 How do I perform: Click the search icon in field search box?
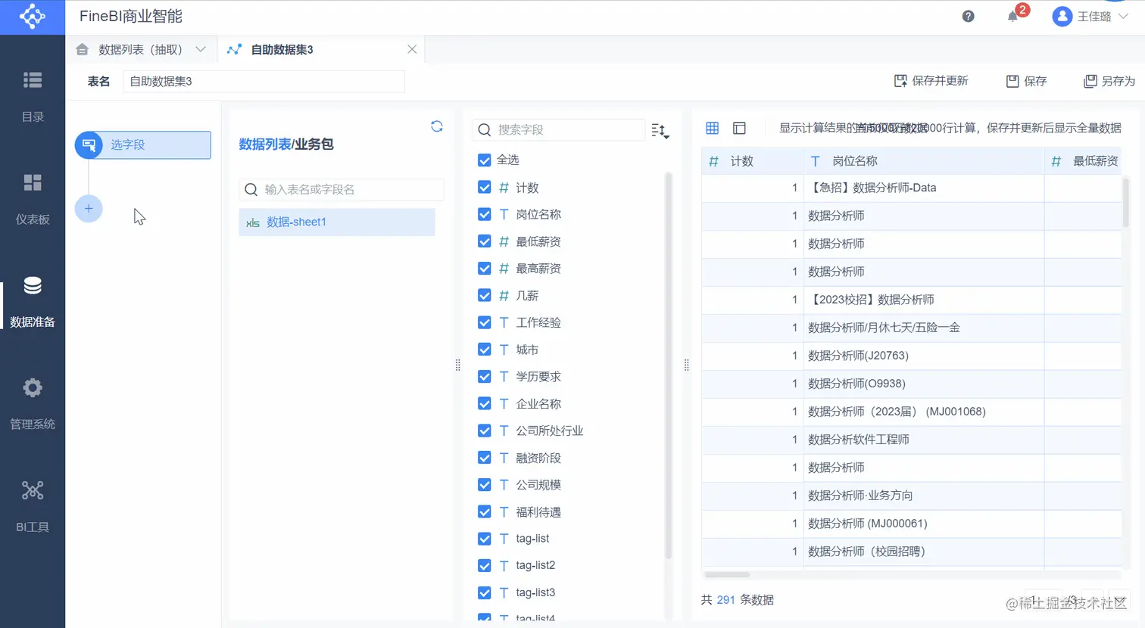[x=485, y=130]
